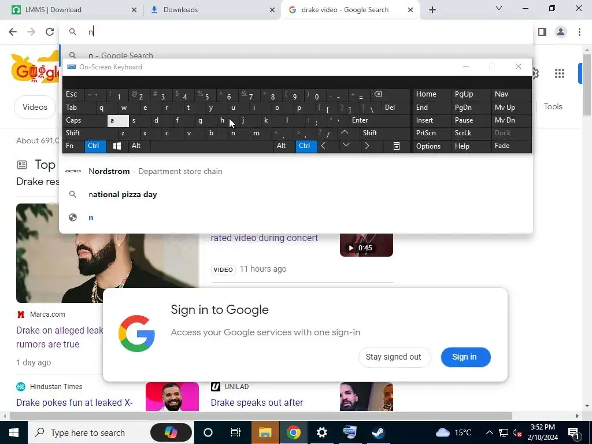592x444 pixels.
Task: Click weather 15°C widget in taskbar
Action: pos(454,432)
